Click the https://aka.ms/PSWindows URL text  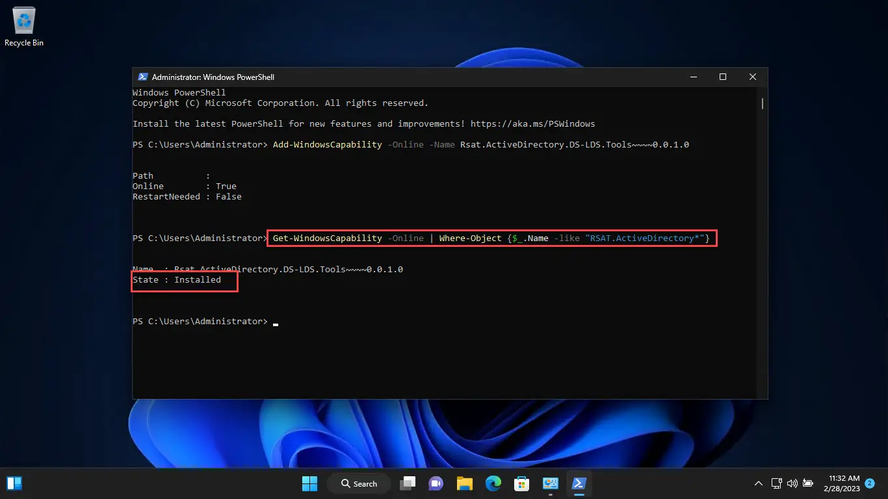pyautogui.click(x=533, y=123)
